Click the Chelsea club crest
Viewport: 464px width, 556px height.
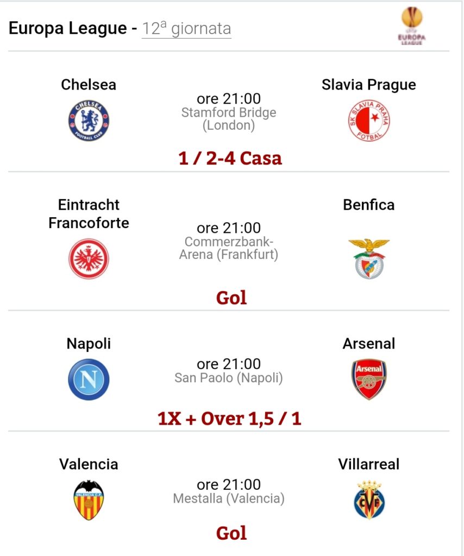pos(89,120)
